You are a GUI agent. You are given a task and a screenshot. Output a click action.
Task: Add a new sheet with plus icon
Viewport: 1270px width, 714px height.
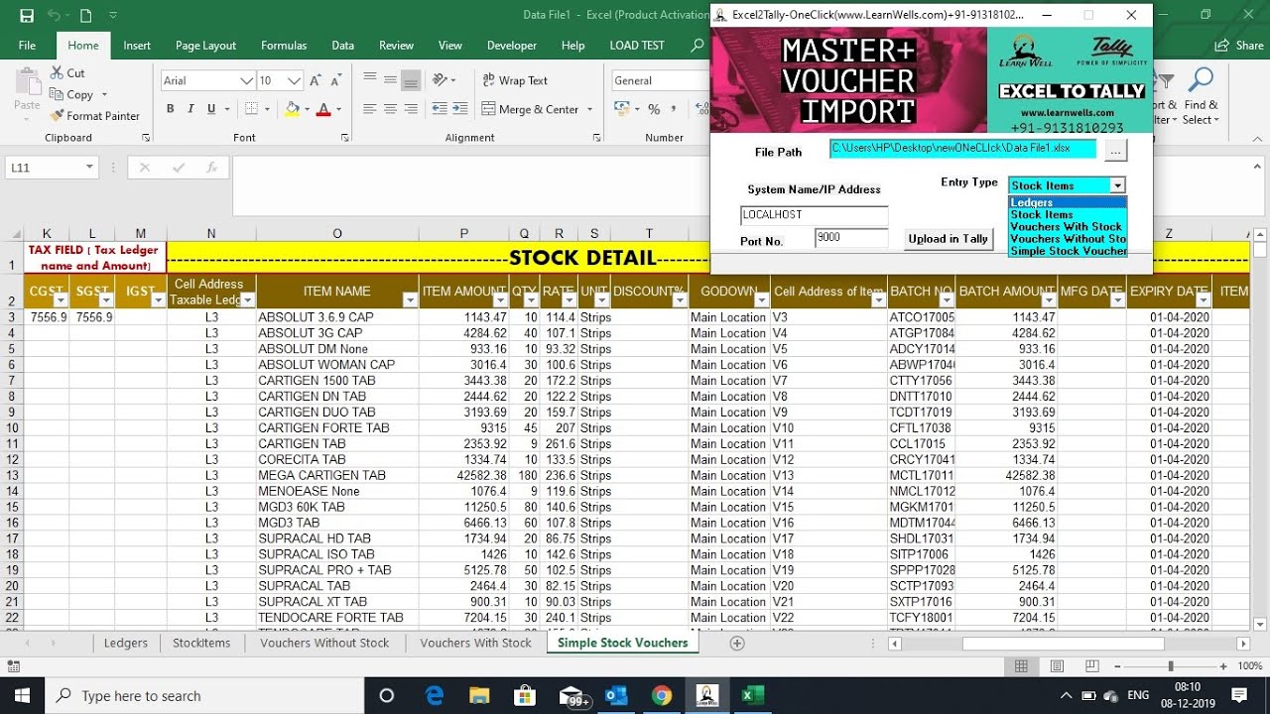737,643
